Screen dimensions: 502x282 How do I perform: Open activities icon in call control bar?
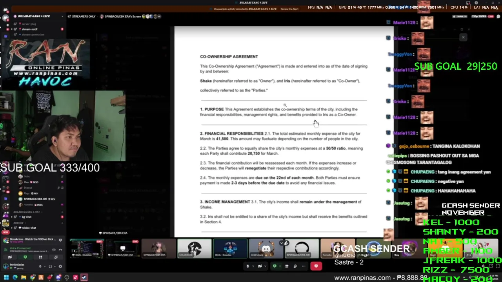click(x=287, y=266)
